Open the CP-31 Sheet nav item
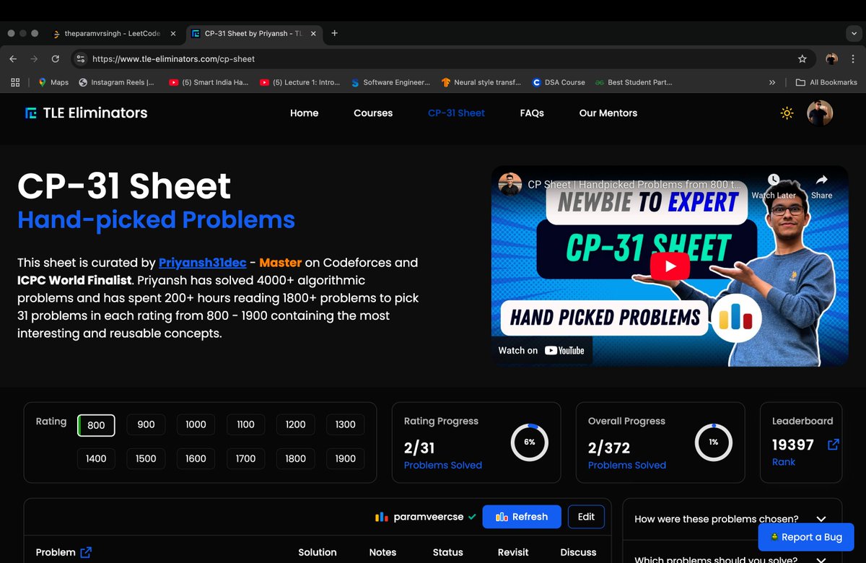Screen dimensions: 866x563 pyautogui.click(x=456, y=113)
